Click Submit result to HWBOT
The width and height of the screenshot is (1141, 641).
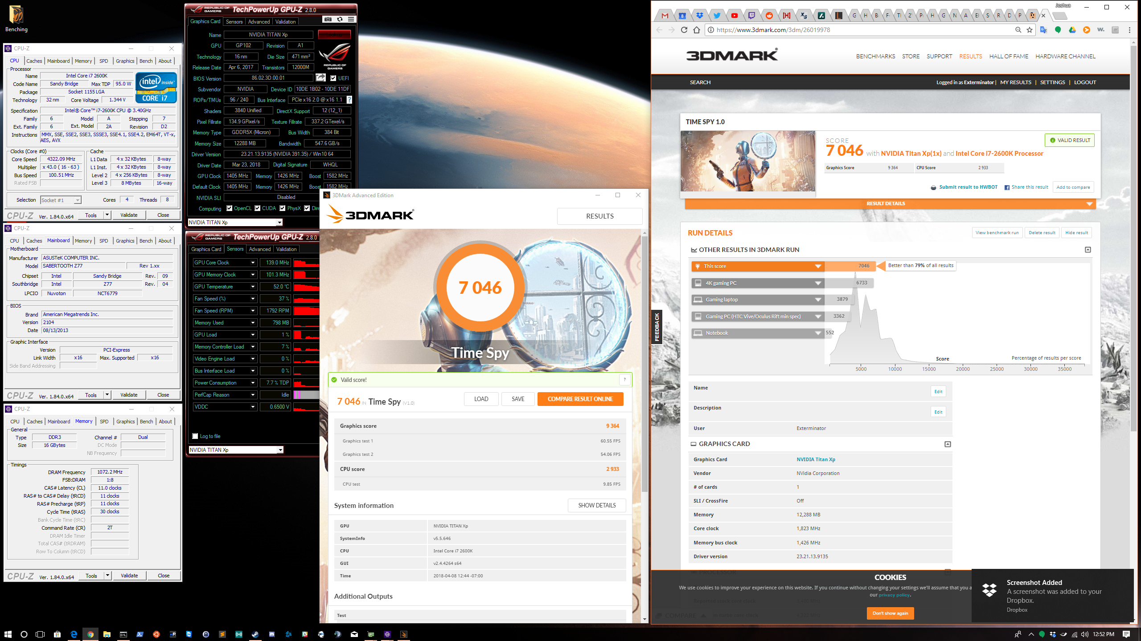pyautogui.click(x=968, y=187)
